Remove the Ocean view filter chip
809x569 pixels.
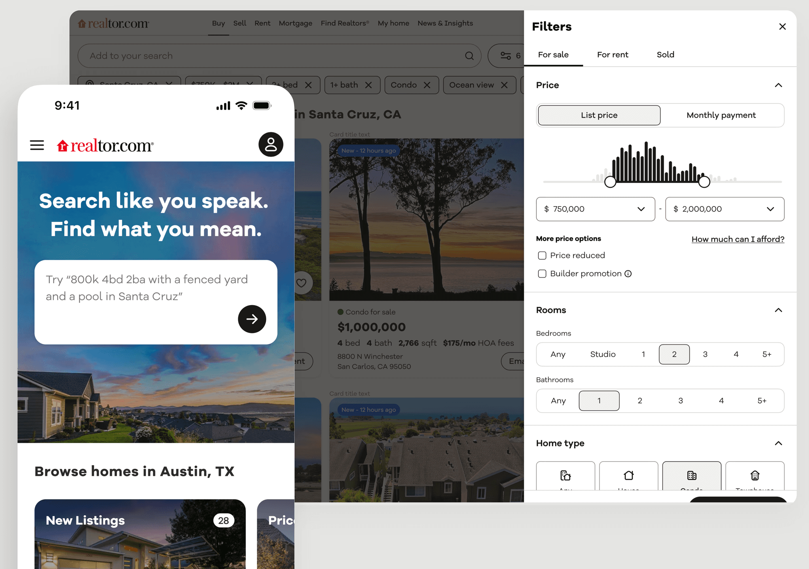(x=504, y=85)
